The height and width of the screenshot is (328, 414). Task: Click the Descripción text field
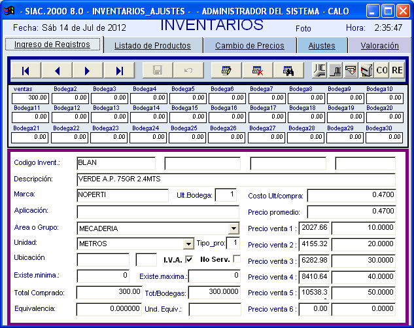pos(235,179)
